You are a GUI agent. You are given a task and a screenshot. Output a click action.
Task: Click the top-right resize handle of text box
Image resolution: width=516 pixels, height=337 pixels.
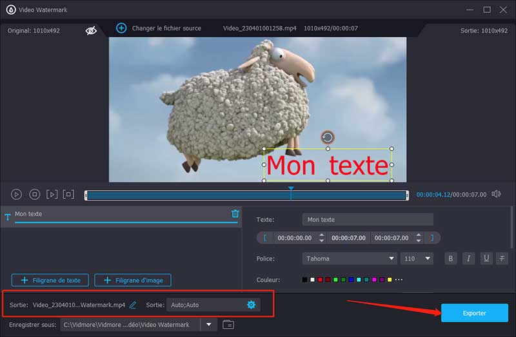pos(392,149)
